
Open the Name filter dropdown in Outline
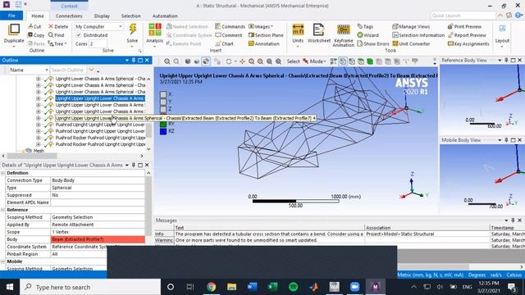point(46,70)
